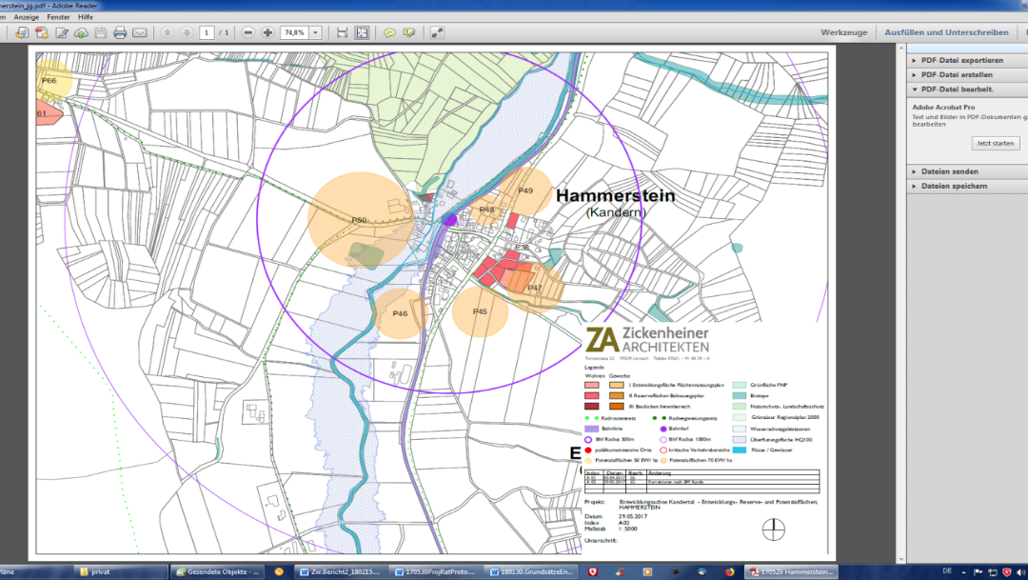This screenshot has height=580, width=1028.
Task: Open the Anzeige menu
Action: (27, 17)
